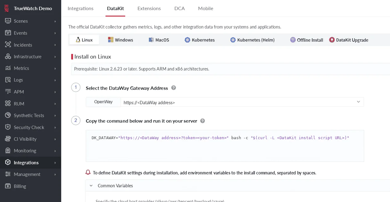Collapse the Common Variables section
Screen dimensions: 390x202
(x=91, y=186)
